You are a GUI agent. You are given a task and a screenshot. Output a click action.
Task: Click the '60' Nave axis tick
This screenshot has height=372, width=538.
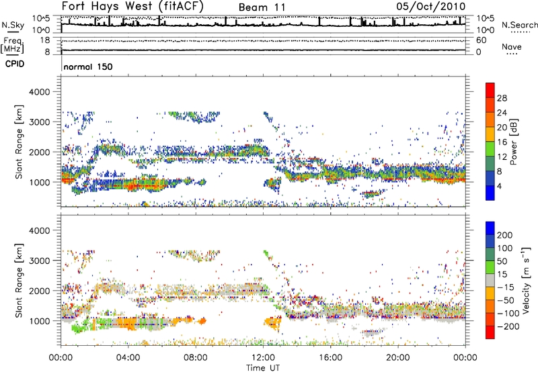click(481, 40)
